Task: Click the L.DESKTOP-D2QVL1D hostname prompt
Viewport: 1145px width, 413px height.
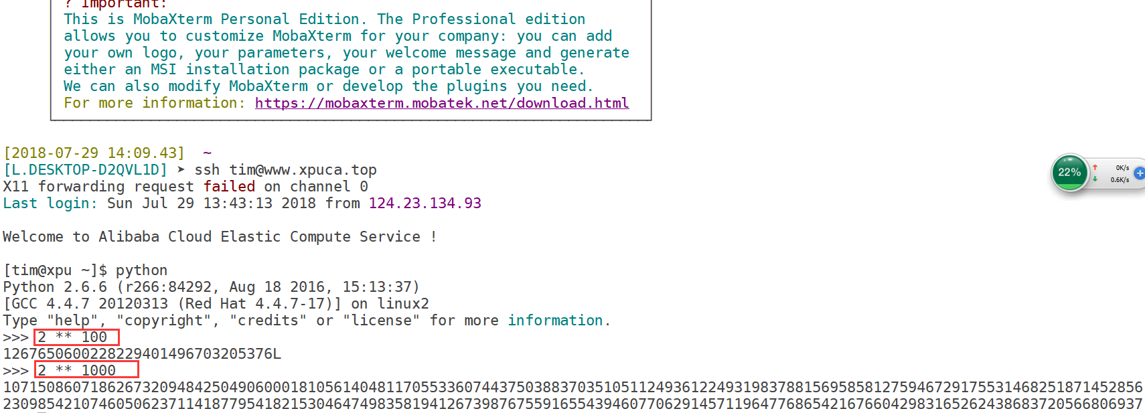Action: click(x=85, y=170)
